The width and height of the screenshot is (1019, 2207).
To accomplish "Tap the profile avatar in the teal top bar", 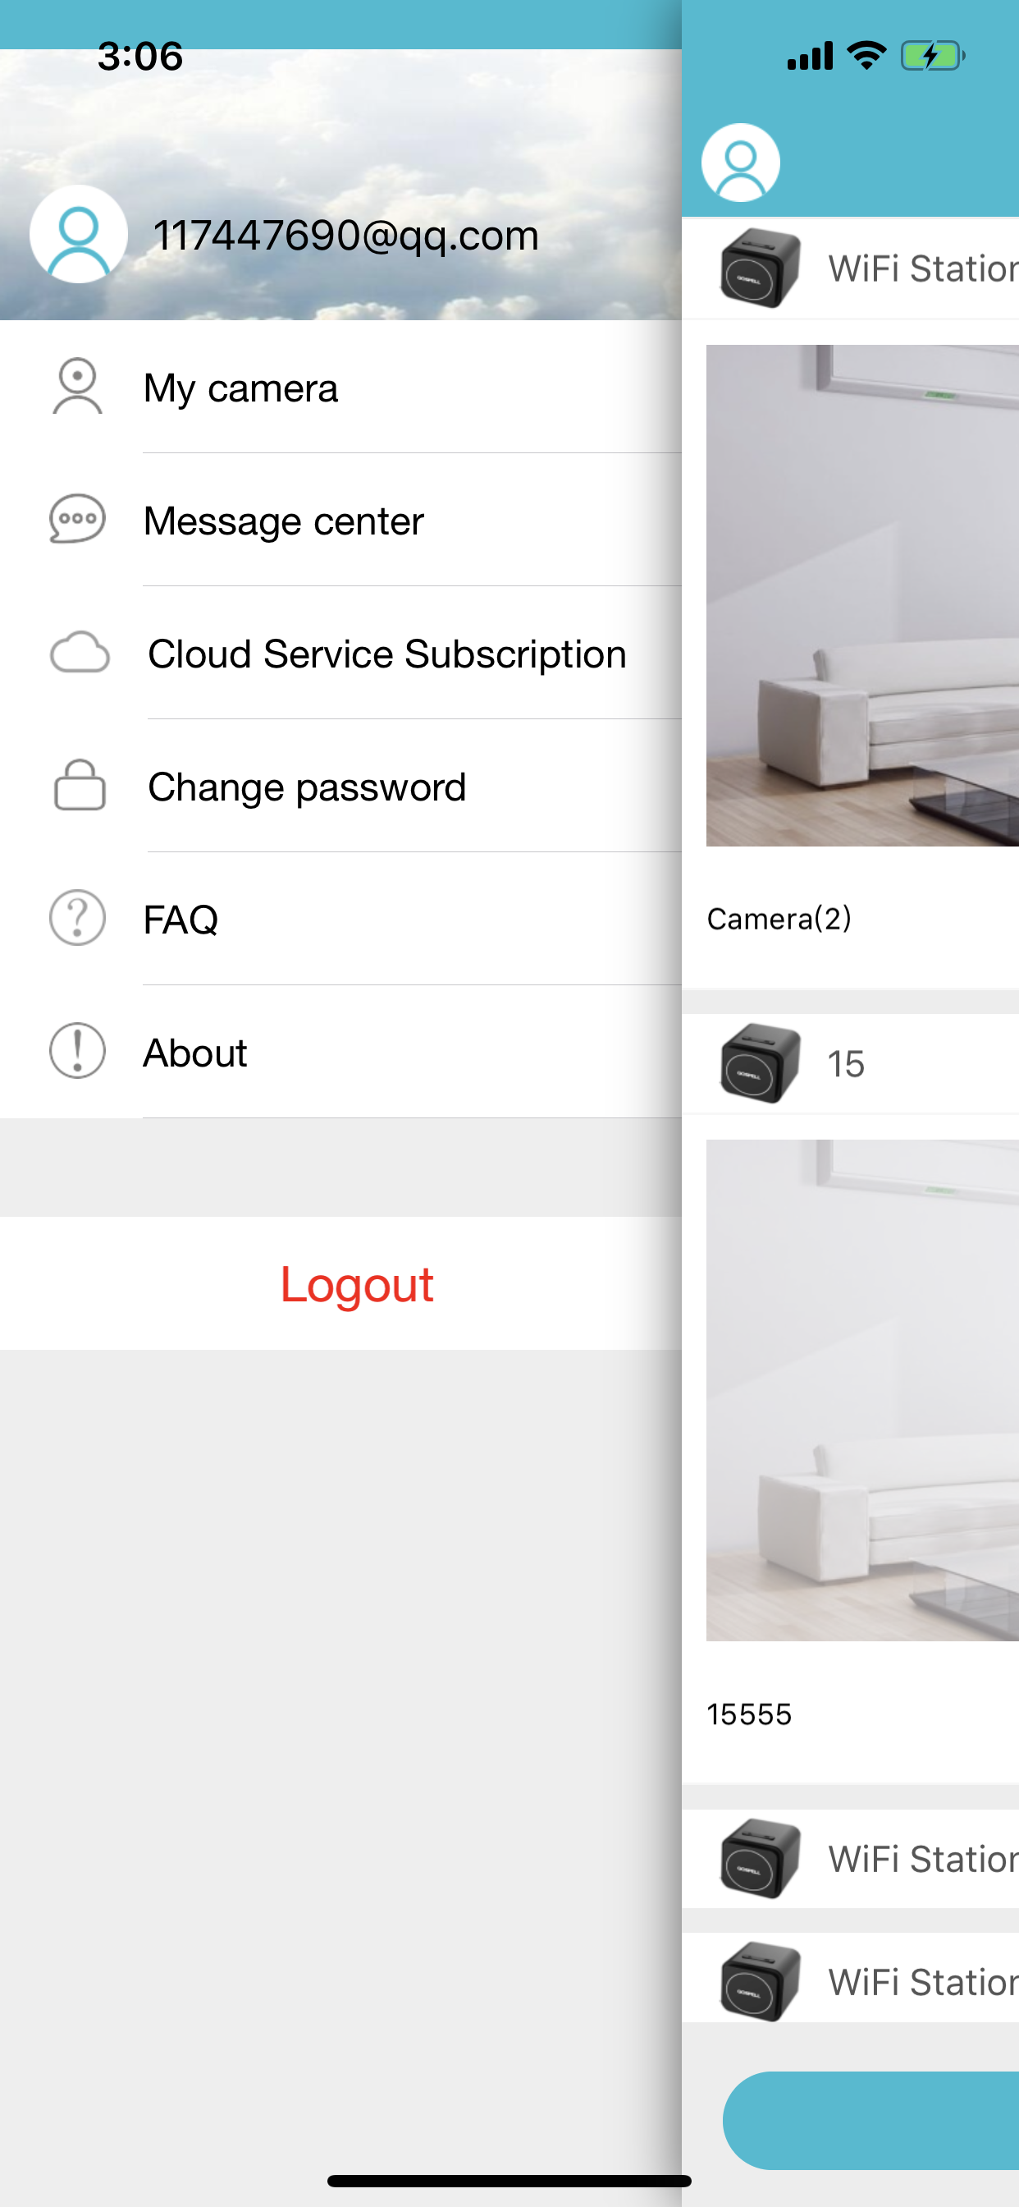I will [741, 163].
